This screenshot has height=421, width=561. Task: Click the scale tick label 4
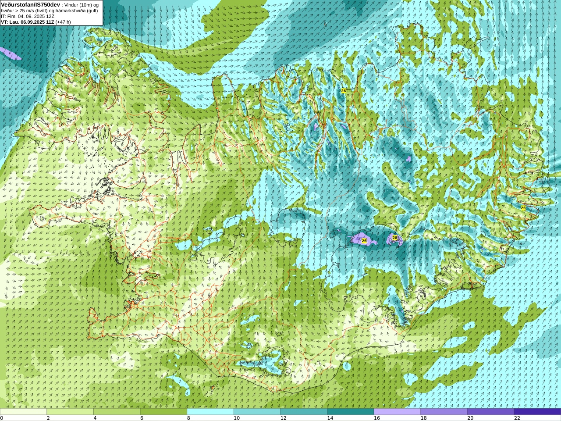95,418
